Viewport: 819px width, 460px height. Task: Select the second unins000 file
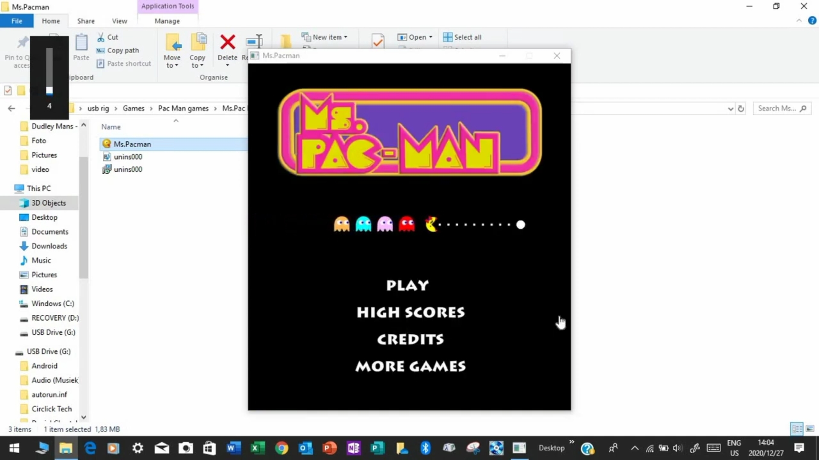[x=128, y=169]
